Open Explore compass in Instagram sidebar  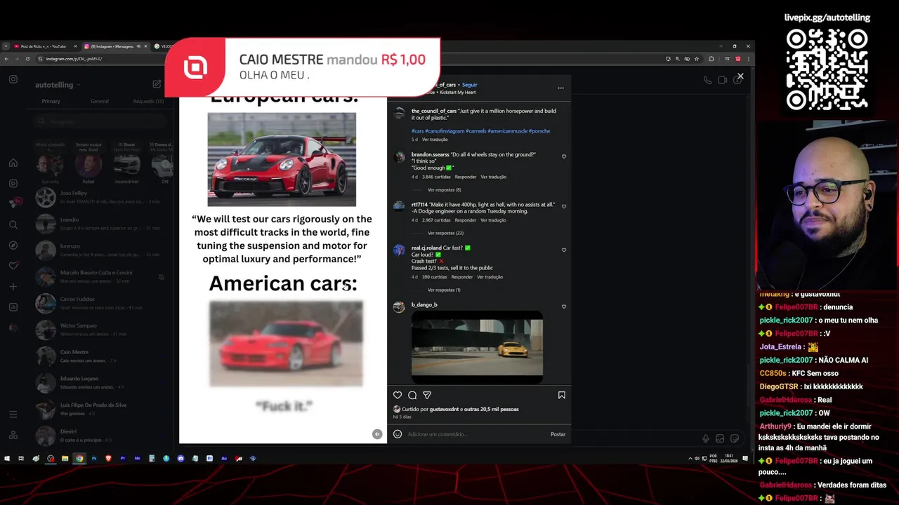13,245
